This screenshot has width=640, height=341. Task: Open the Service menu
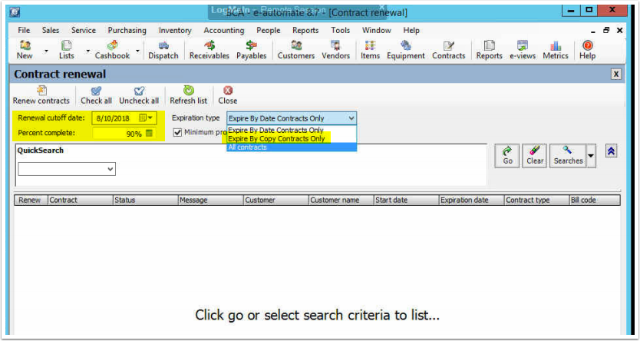[x=84, y=30]
